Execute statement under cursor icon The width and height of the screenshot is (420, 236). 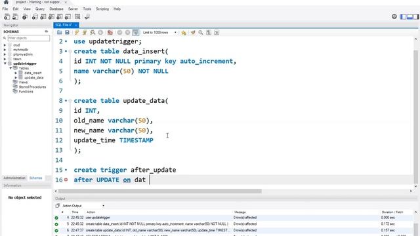85,33
